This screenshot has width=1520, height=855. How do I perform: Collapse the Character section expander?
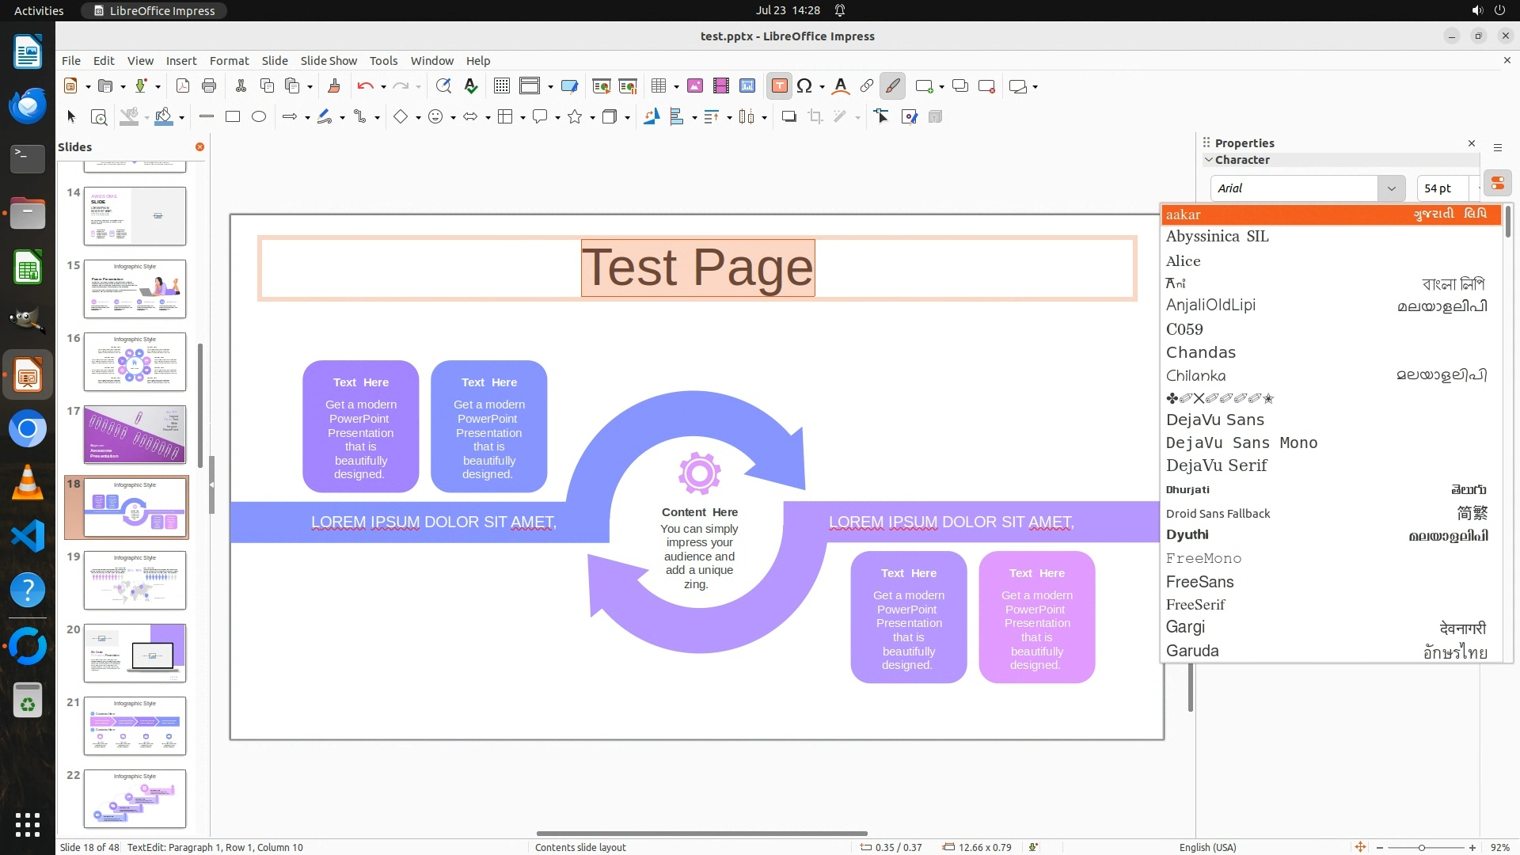[1209, 160]
